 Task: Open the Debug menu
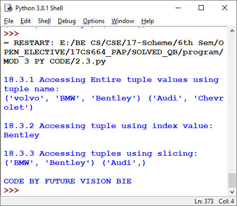67,21
